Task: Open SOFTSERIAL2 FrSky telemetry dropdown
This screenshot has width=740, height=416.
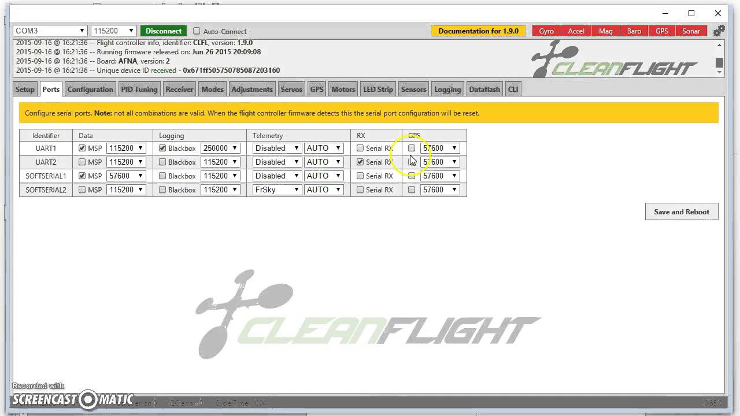Action: (277, 190)
